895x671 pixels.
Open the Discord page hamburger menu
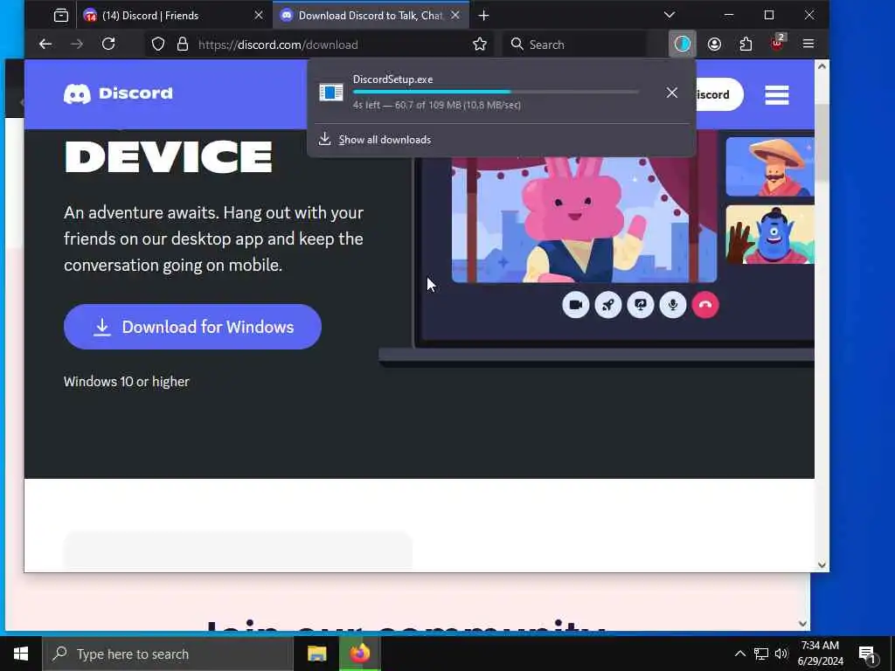tap(777, 94)
